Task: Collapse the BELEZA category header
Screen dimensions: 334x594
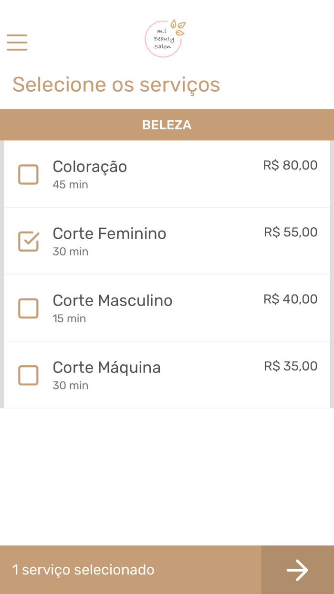Action: [x=167, y=125]
